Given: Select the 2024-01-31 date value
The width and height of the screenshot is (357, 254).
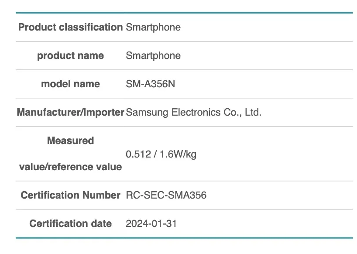Looking at the screenshot, I should [151, 224].
